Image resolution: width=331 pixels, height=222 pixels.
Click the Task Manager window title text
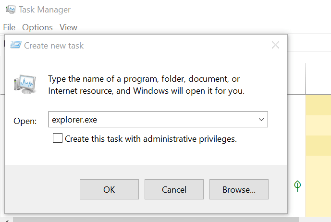(45, 10)
